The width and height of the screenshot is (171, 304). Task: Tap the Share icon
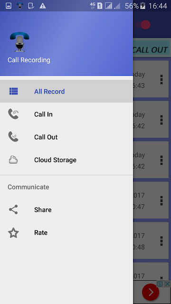pyautogui.click(x=13, y=209)
